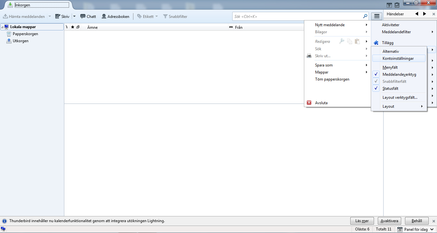Screen dimensions: 437x233
Task: Click the Behåll button
Action: coord(417,221)
